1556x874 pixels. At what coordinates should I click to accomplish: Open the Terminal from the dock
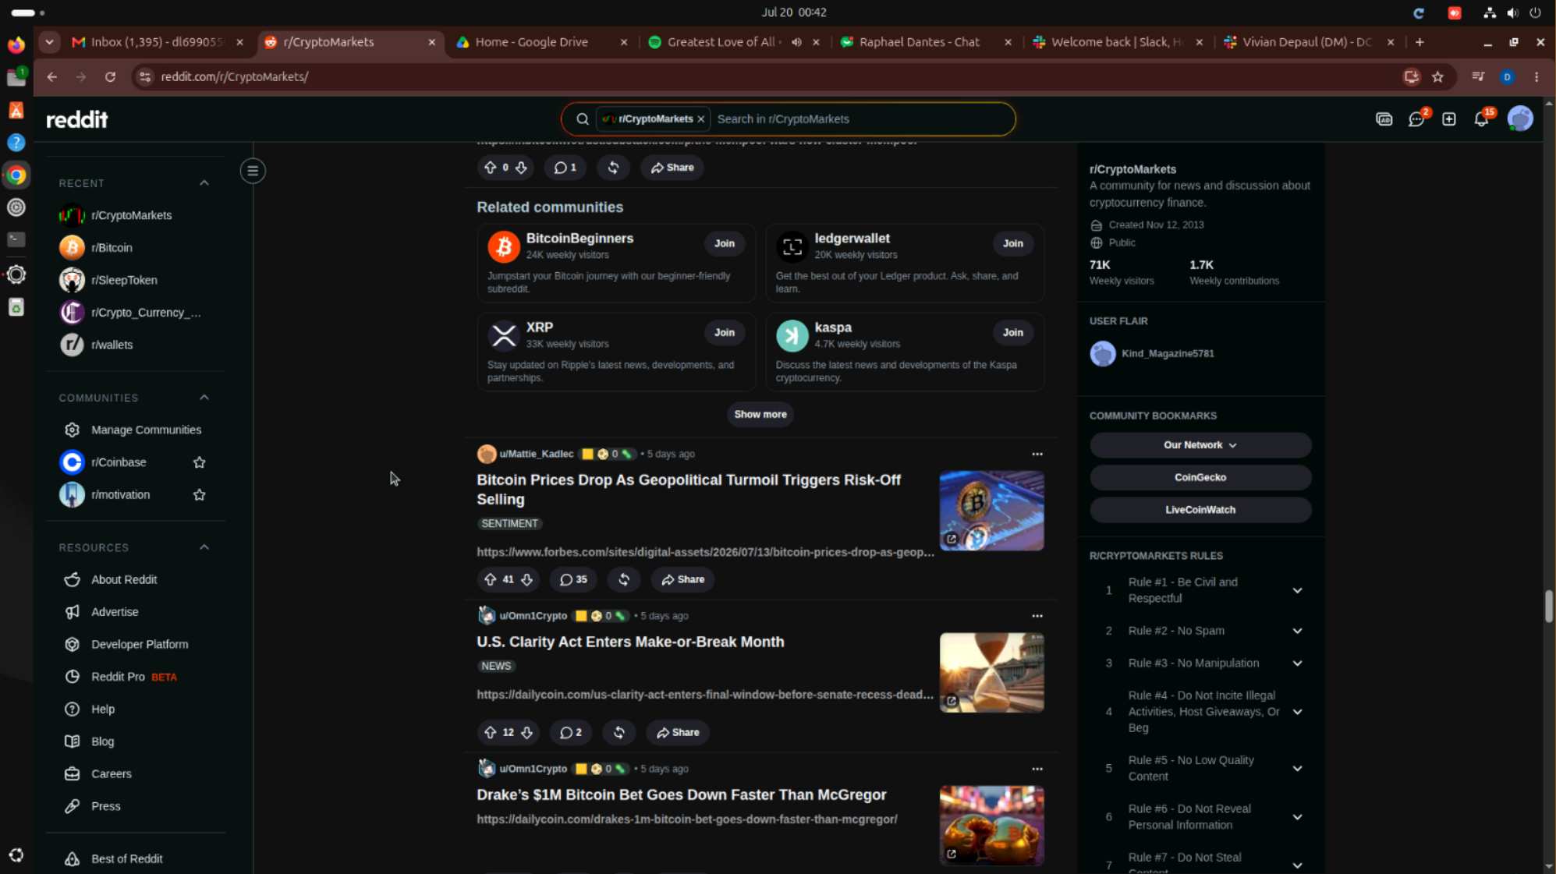(x=16, y=239)
